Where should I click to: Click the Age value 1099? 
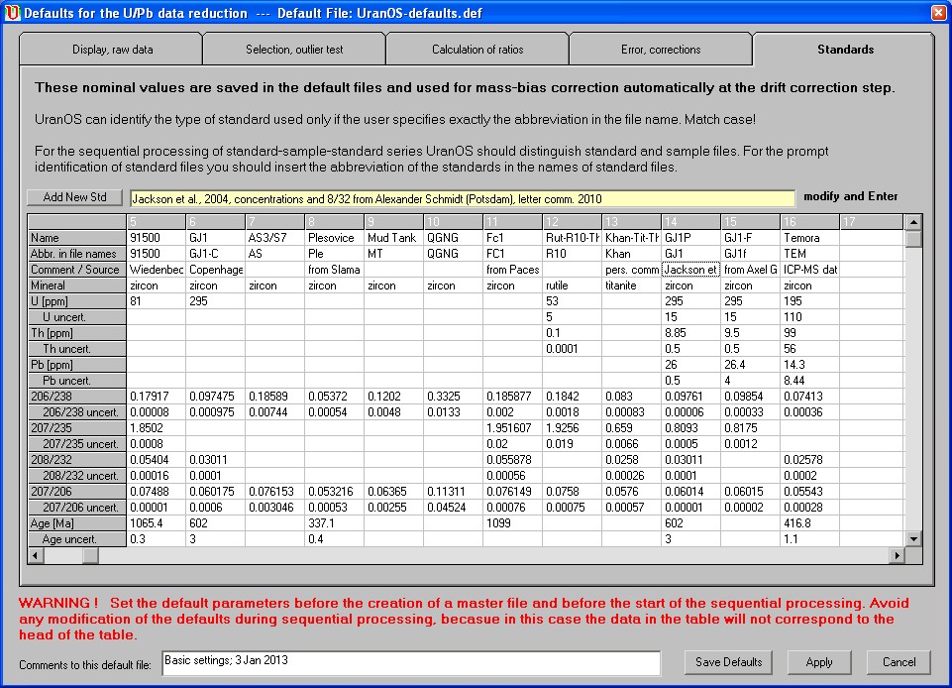[x=513, y=522]
